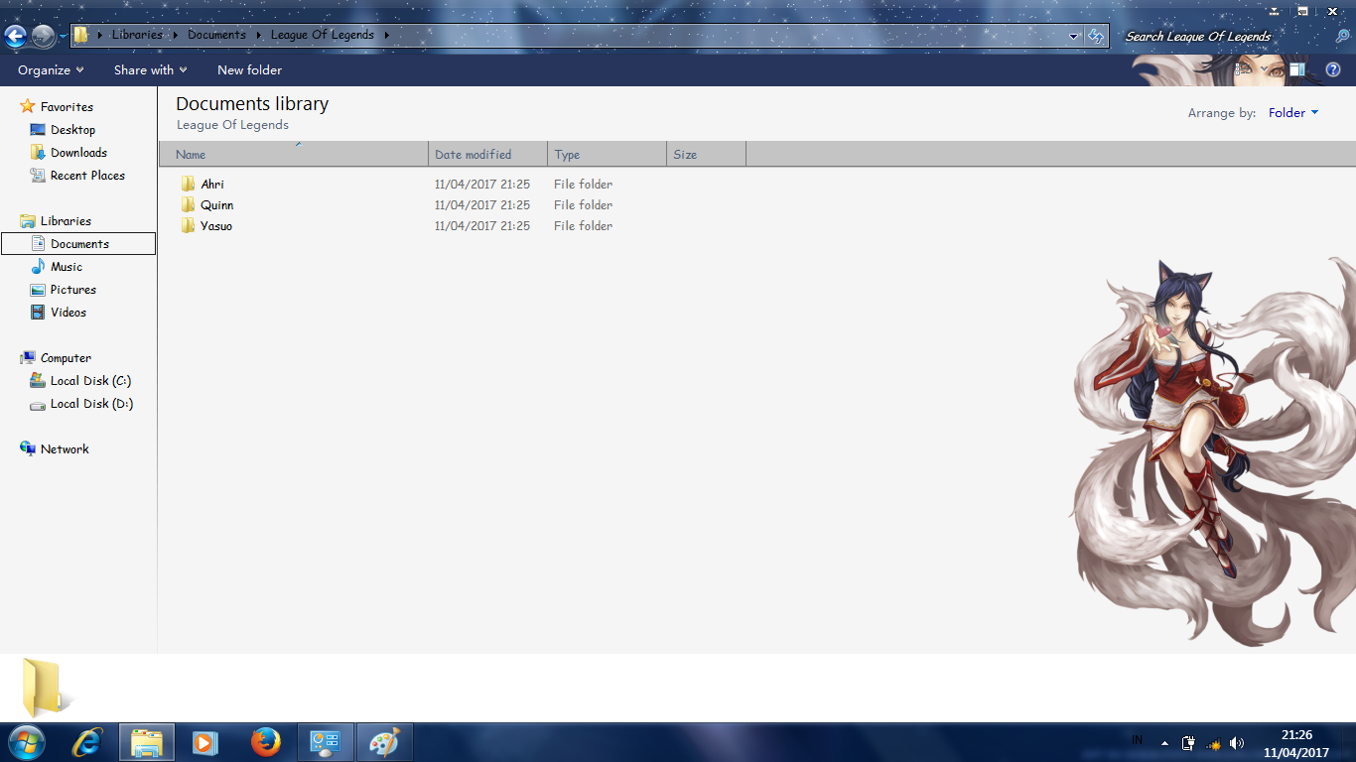Open the Share with menu
The image size is (1356, 762).
(150, 70)
